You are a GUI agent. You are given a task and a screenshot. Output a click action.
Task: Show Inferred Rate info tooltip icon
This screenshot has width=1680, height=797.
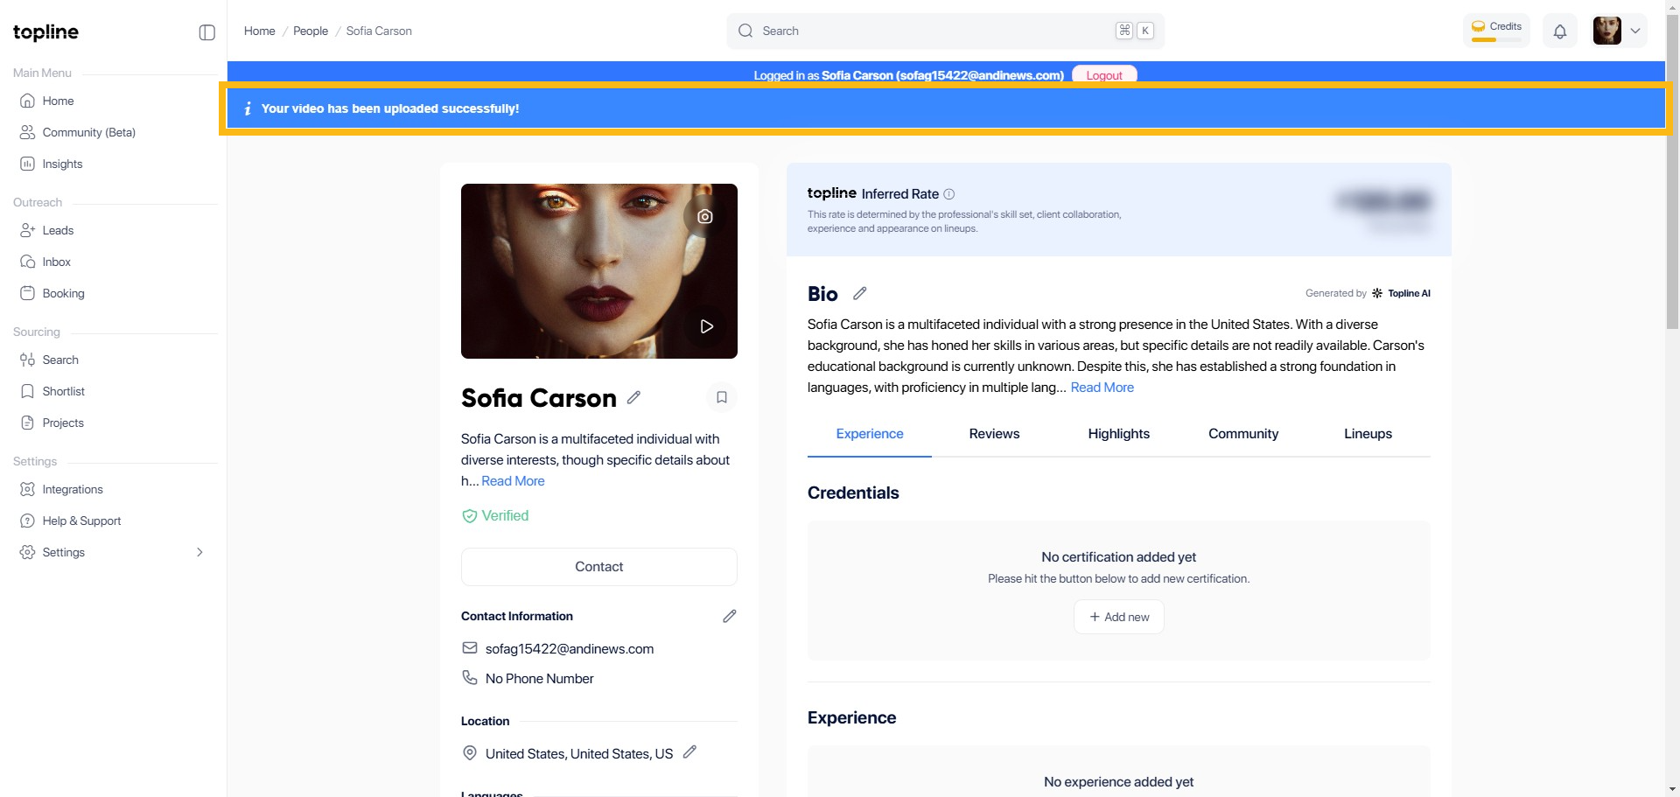pyautogui.click(x=949, y=194)
